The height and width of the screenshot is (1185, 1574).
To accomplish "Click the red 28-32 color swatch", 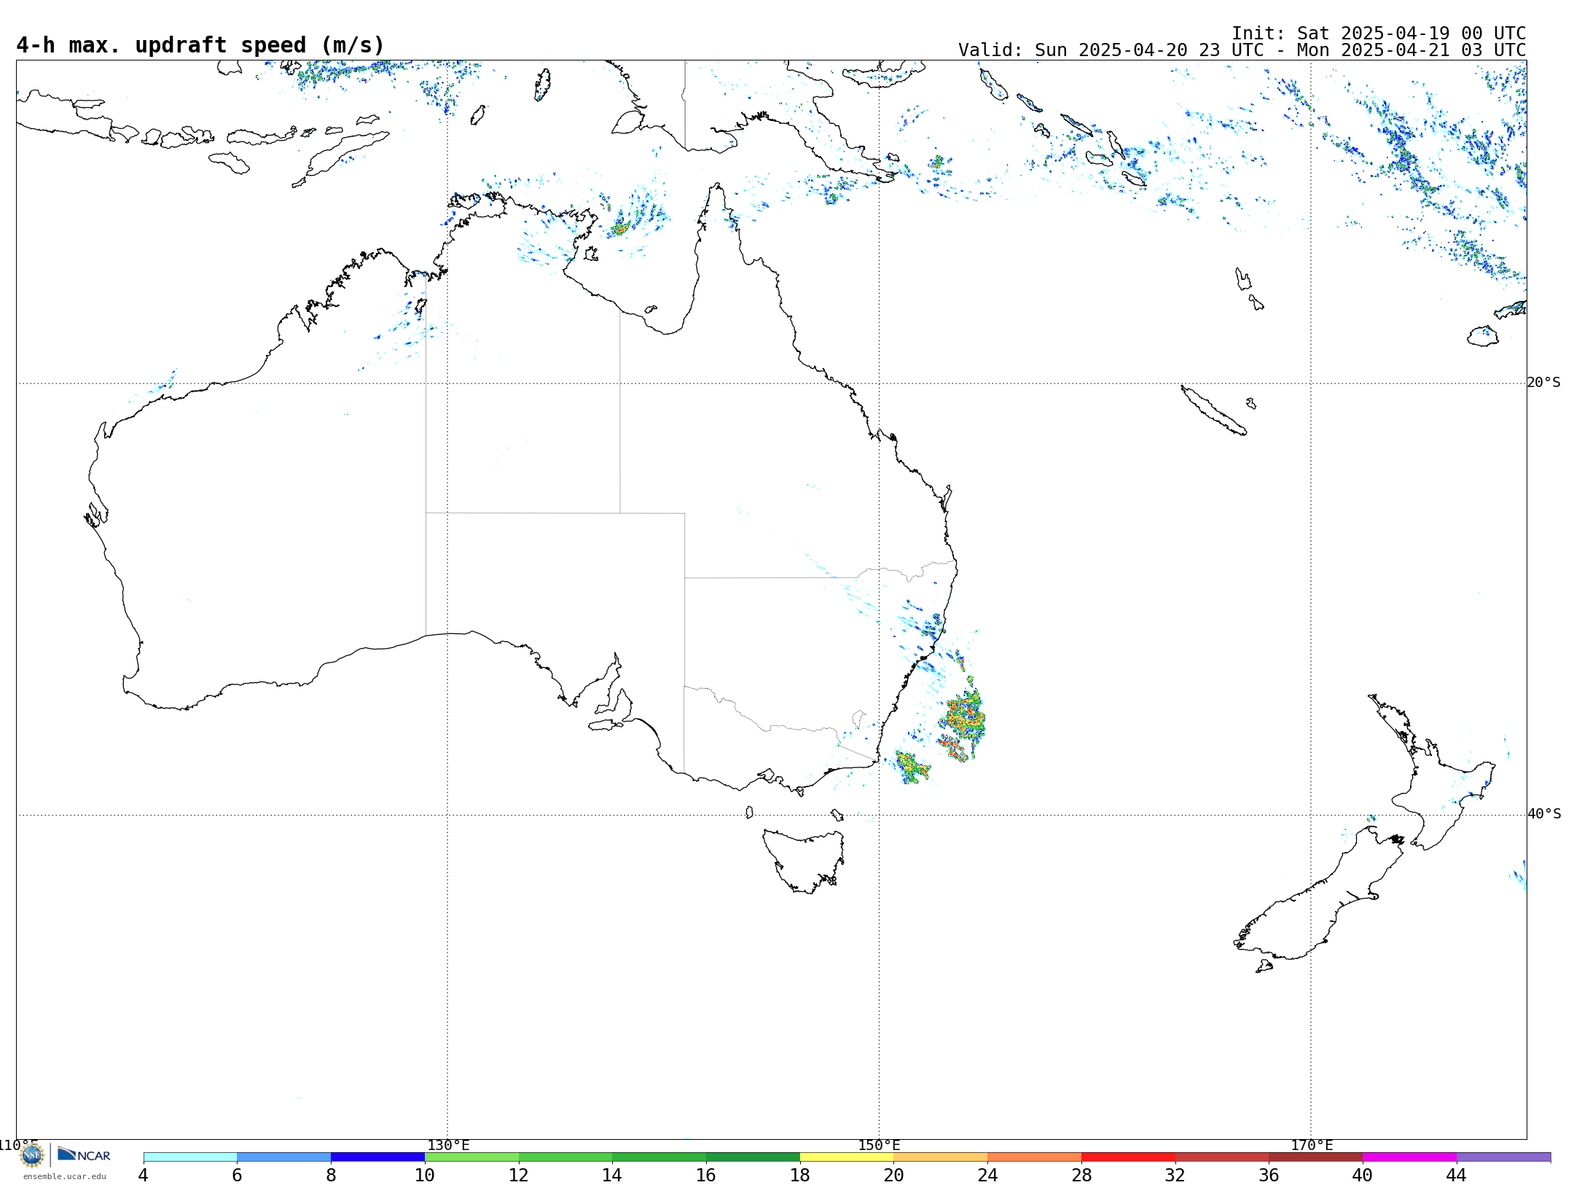I will pos(1128,1157).
